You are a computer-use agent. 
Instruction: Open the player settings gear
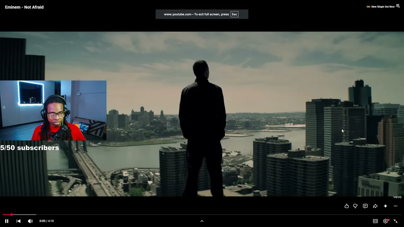click(385, 221)
